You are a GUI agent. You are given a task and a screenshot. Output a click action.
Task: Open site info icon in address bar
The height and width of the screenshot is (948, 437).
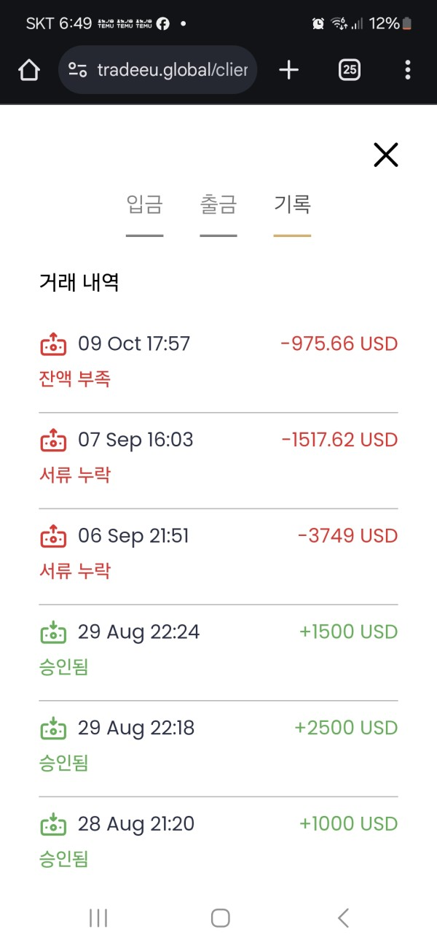pyautogui.click(x=77, y=70)
